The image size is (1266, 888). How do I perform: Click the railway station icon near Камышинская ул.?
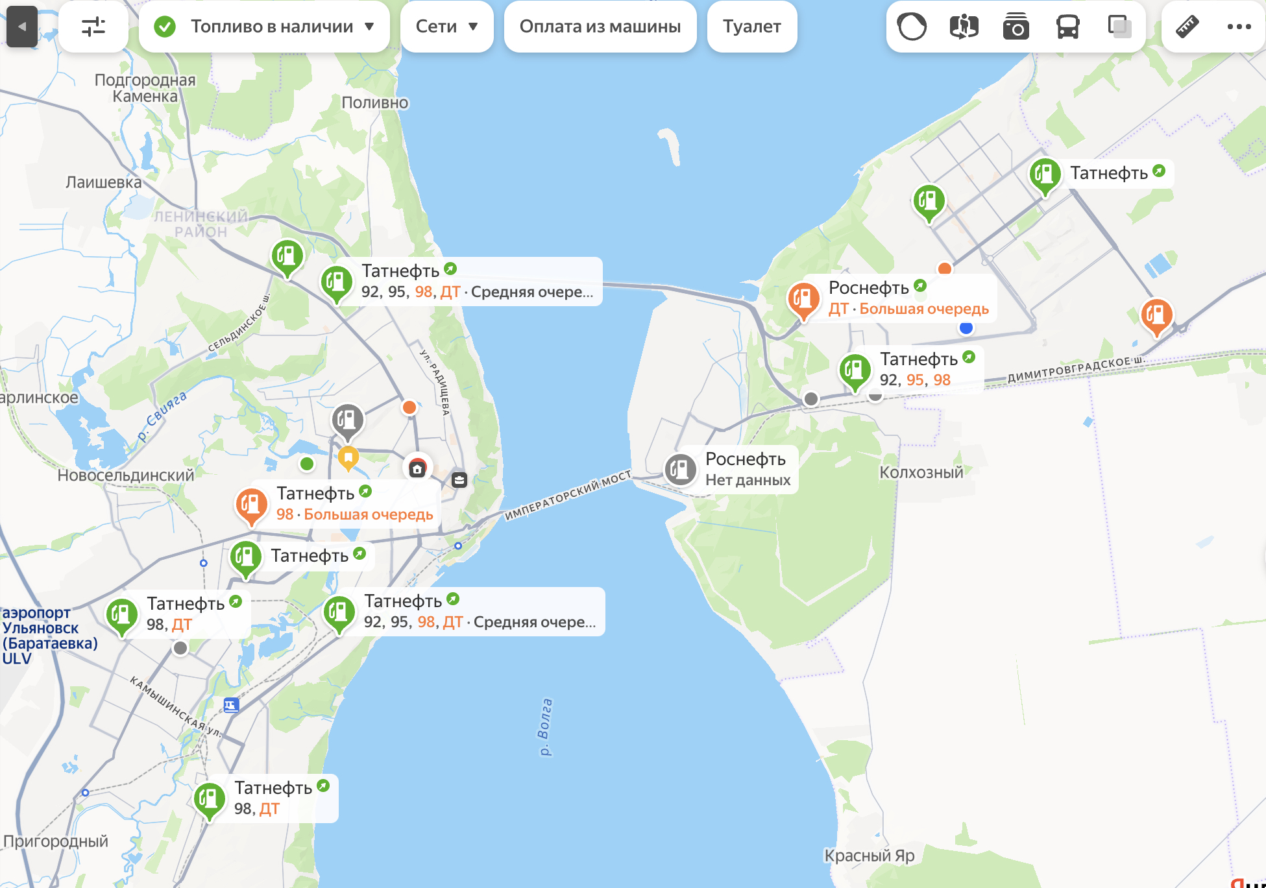(231, 704)
